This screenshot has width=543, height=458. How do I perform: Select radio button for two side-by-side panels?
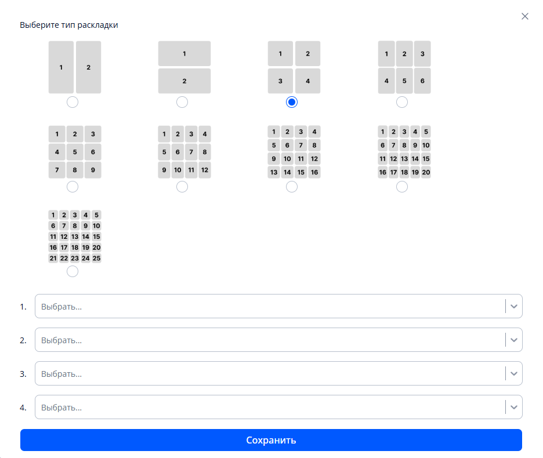coord(73,102)
